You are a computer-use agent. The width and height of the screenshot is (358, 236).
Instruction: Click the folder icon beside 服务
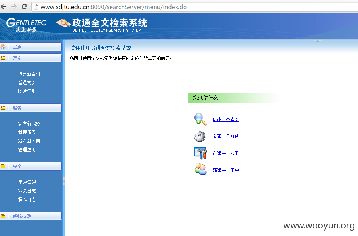pos(3,108)
